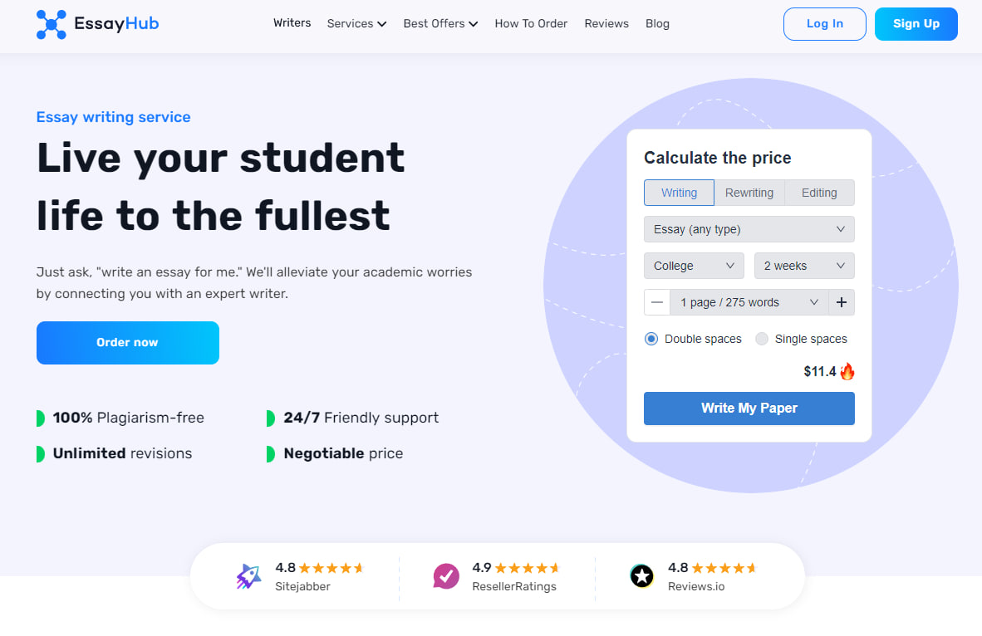Switch to the Rewriting tab

(749, 193)
